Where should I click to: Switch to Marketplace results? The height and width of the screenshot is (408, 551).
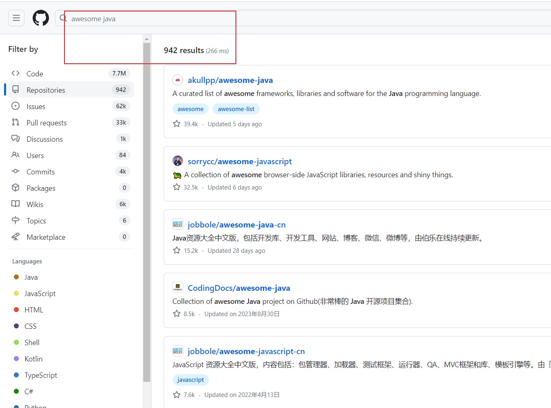[71, 237]
